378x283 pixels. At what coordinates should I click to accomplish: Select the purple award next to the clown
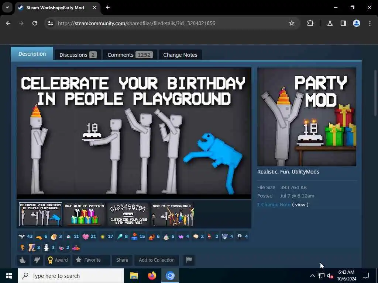tap(184, 236)
